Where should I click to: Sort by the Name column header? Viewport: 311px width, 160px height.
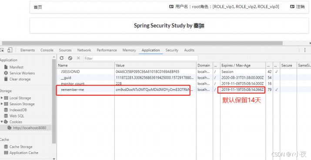pos(86,65)
